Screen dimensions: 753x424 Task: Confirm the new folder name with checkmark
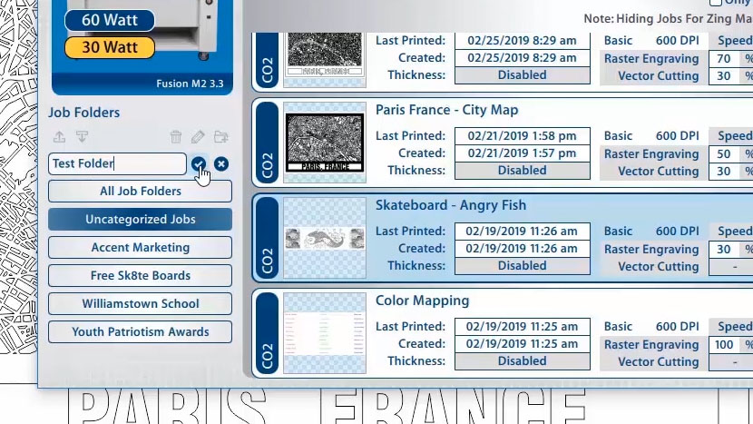click(x=199, y=163)
